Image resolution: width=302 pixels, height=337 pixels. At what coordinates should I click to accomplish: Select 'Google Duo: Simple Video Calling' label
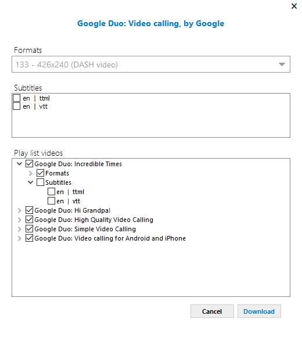(85, 229)
